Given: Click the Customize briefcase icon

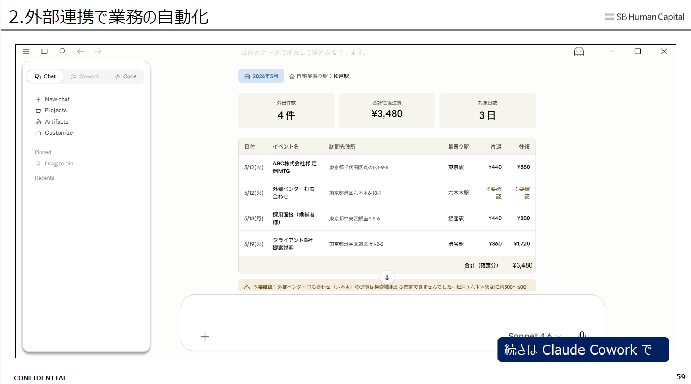Looking at the screenshot, I should pyautogui.click(x=38, y=133).
